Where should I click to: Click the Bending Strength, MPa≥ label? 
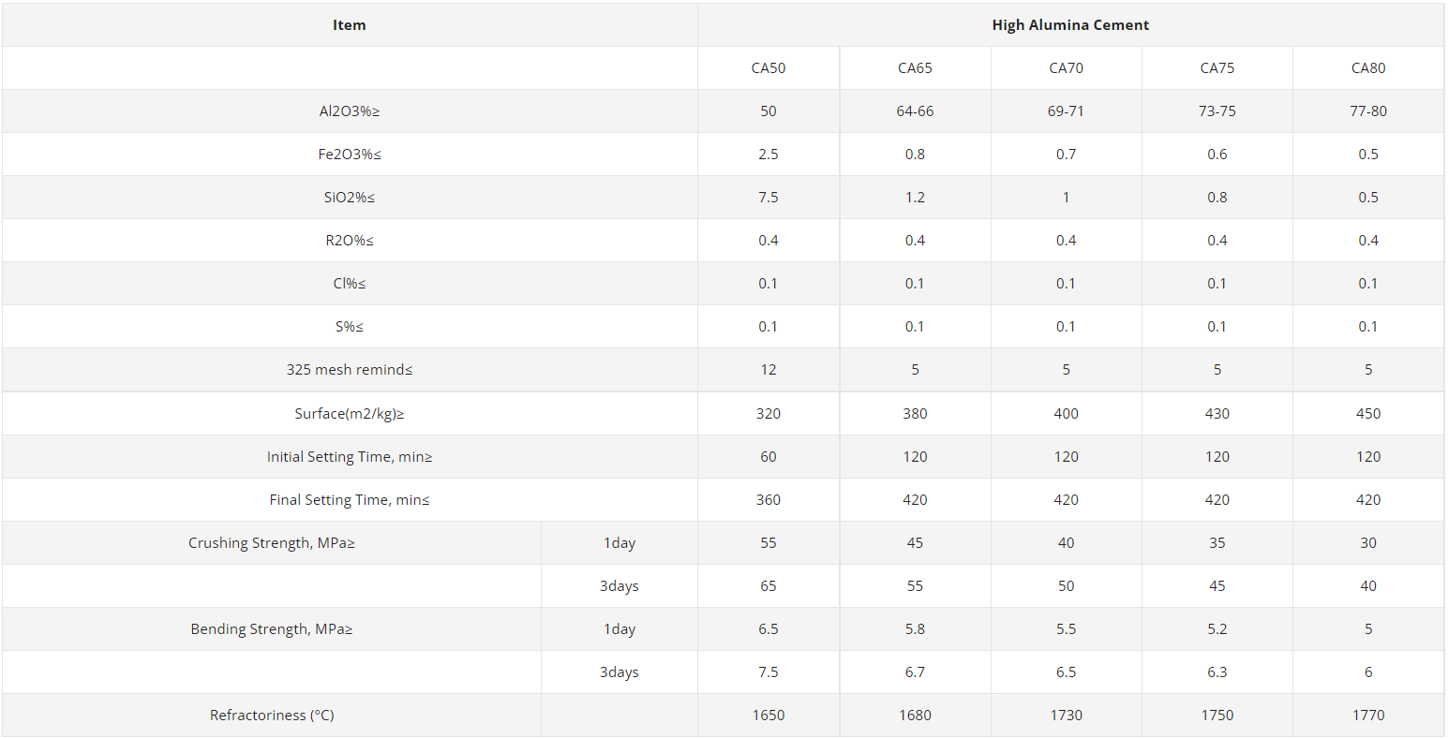click(x=272, y=629)
